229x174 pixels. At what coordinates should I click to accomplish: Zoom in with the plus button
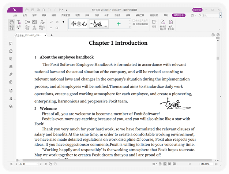tap(199, 164)
